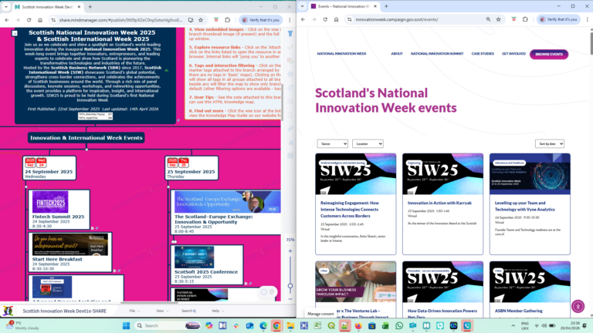Click the ABOUT nav item
This screenshot has width=593, height=333.
click(397, 54)
